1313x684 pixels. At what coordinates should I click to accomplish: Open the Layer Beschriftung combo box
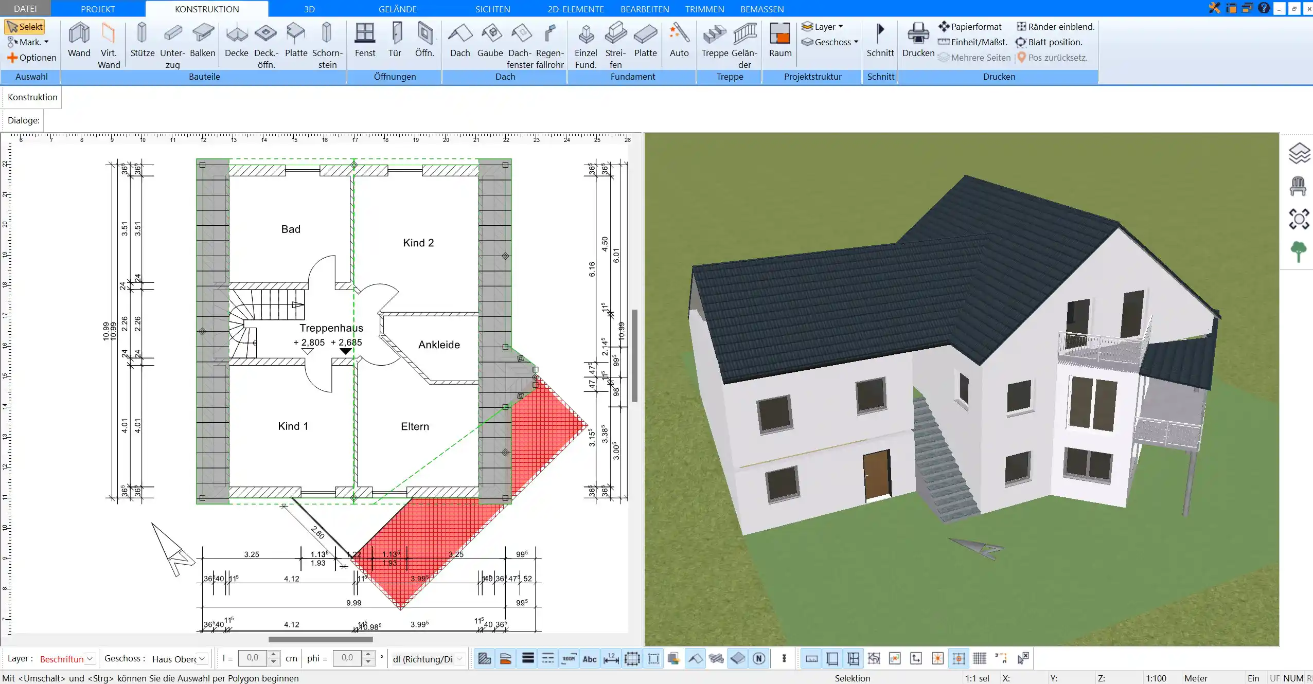(67, 659)
